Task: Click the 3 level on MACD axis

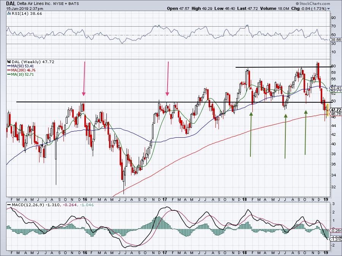Action: coord(334,204)
